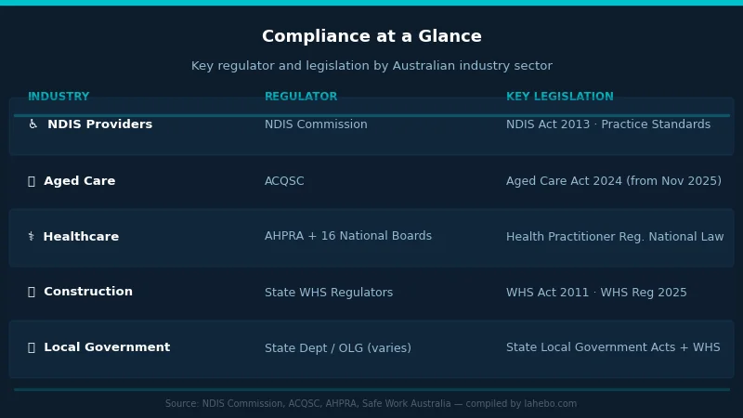Click the NDIS Commission regulator cell

tap(316, 124)
